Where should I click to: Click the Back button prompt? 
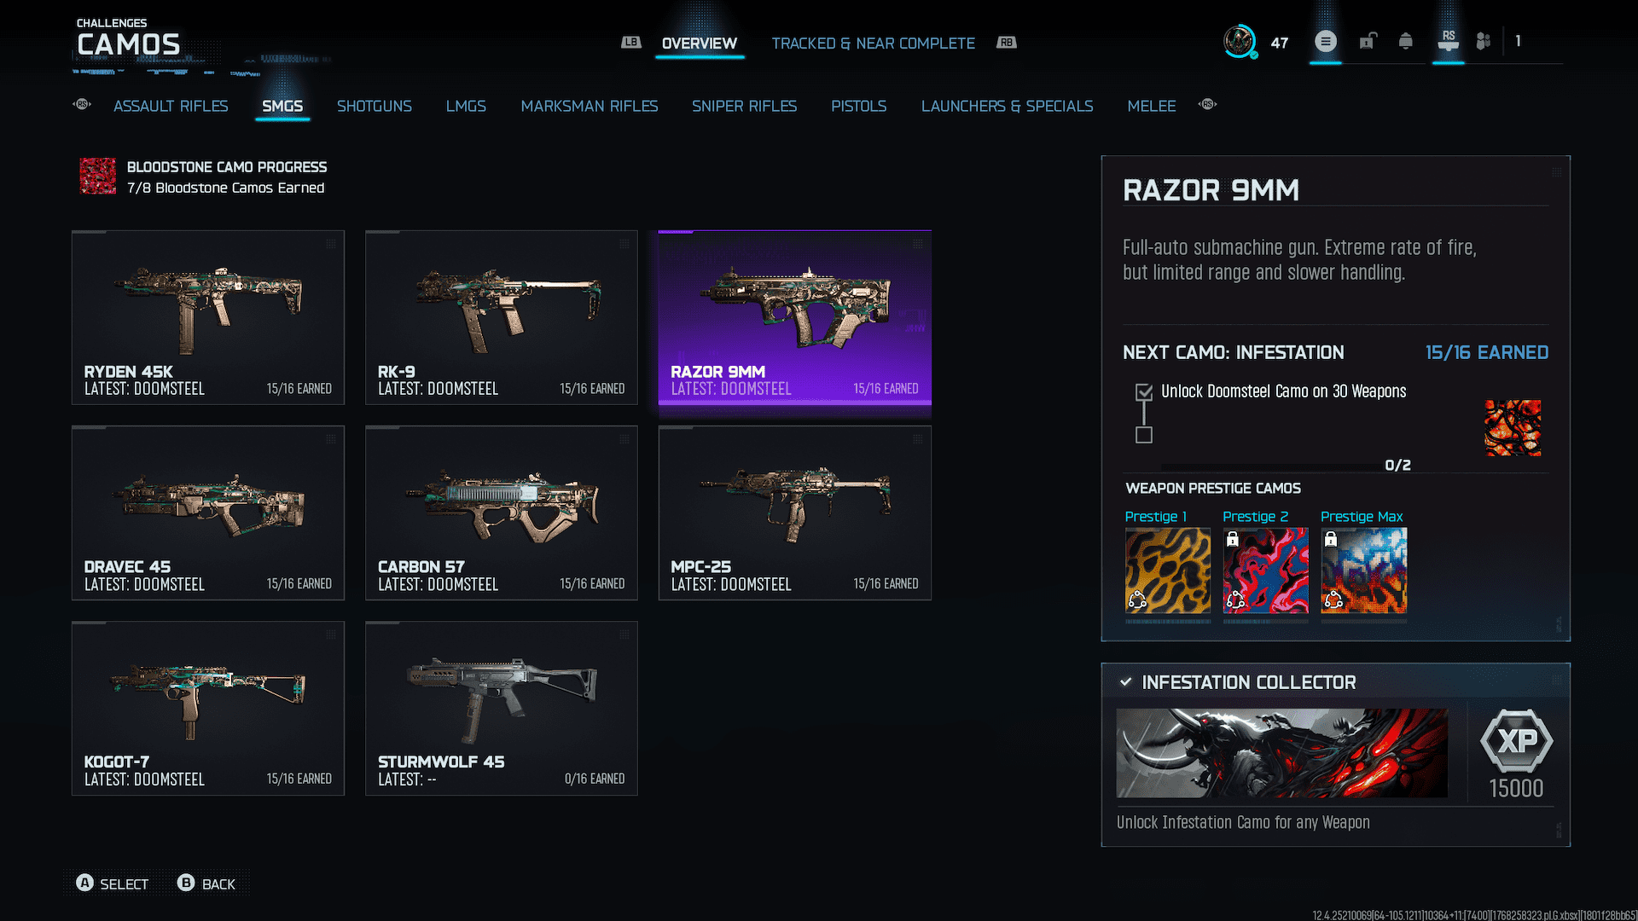[x=206, y=883]
